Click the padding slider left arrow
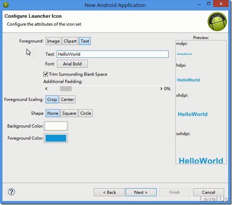The height and width of the screenshot is (205, 232). click(x=46, y=89)
